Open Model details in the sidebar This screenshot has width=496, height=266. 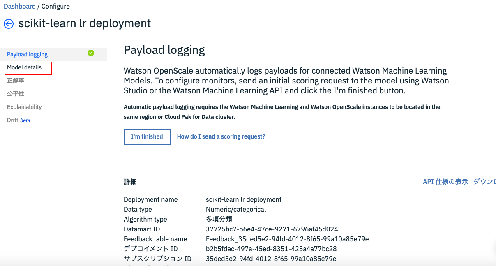tap(24, 67)
